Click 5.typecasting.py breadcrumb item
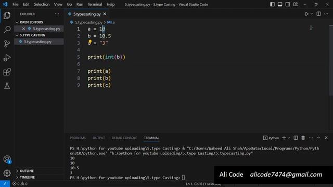Screen dimensions: 333x187 coord(88,22)
